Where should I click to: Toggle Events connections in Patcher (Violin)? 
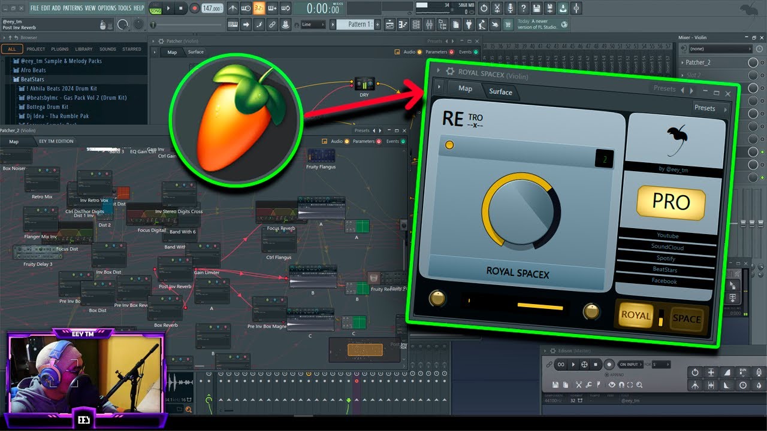475,52
